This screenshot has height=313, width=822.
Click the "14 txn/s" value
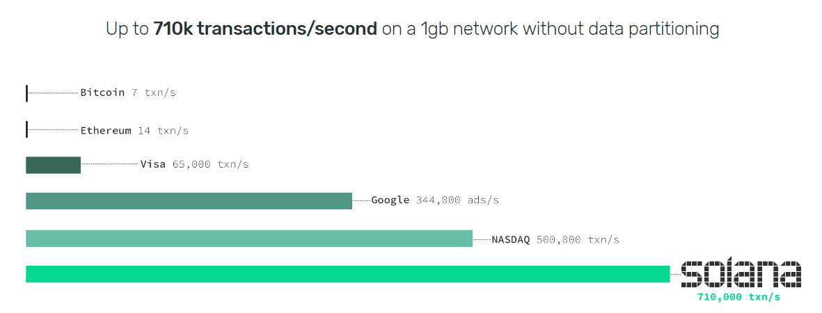[x=163, y=131]
